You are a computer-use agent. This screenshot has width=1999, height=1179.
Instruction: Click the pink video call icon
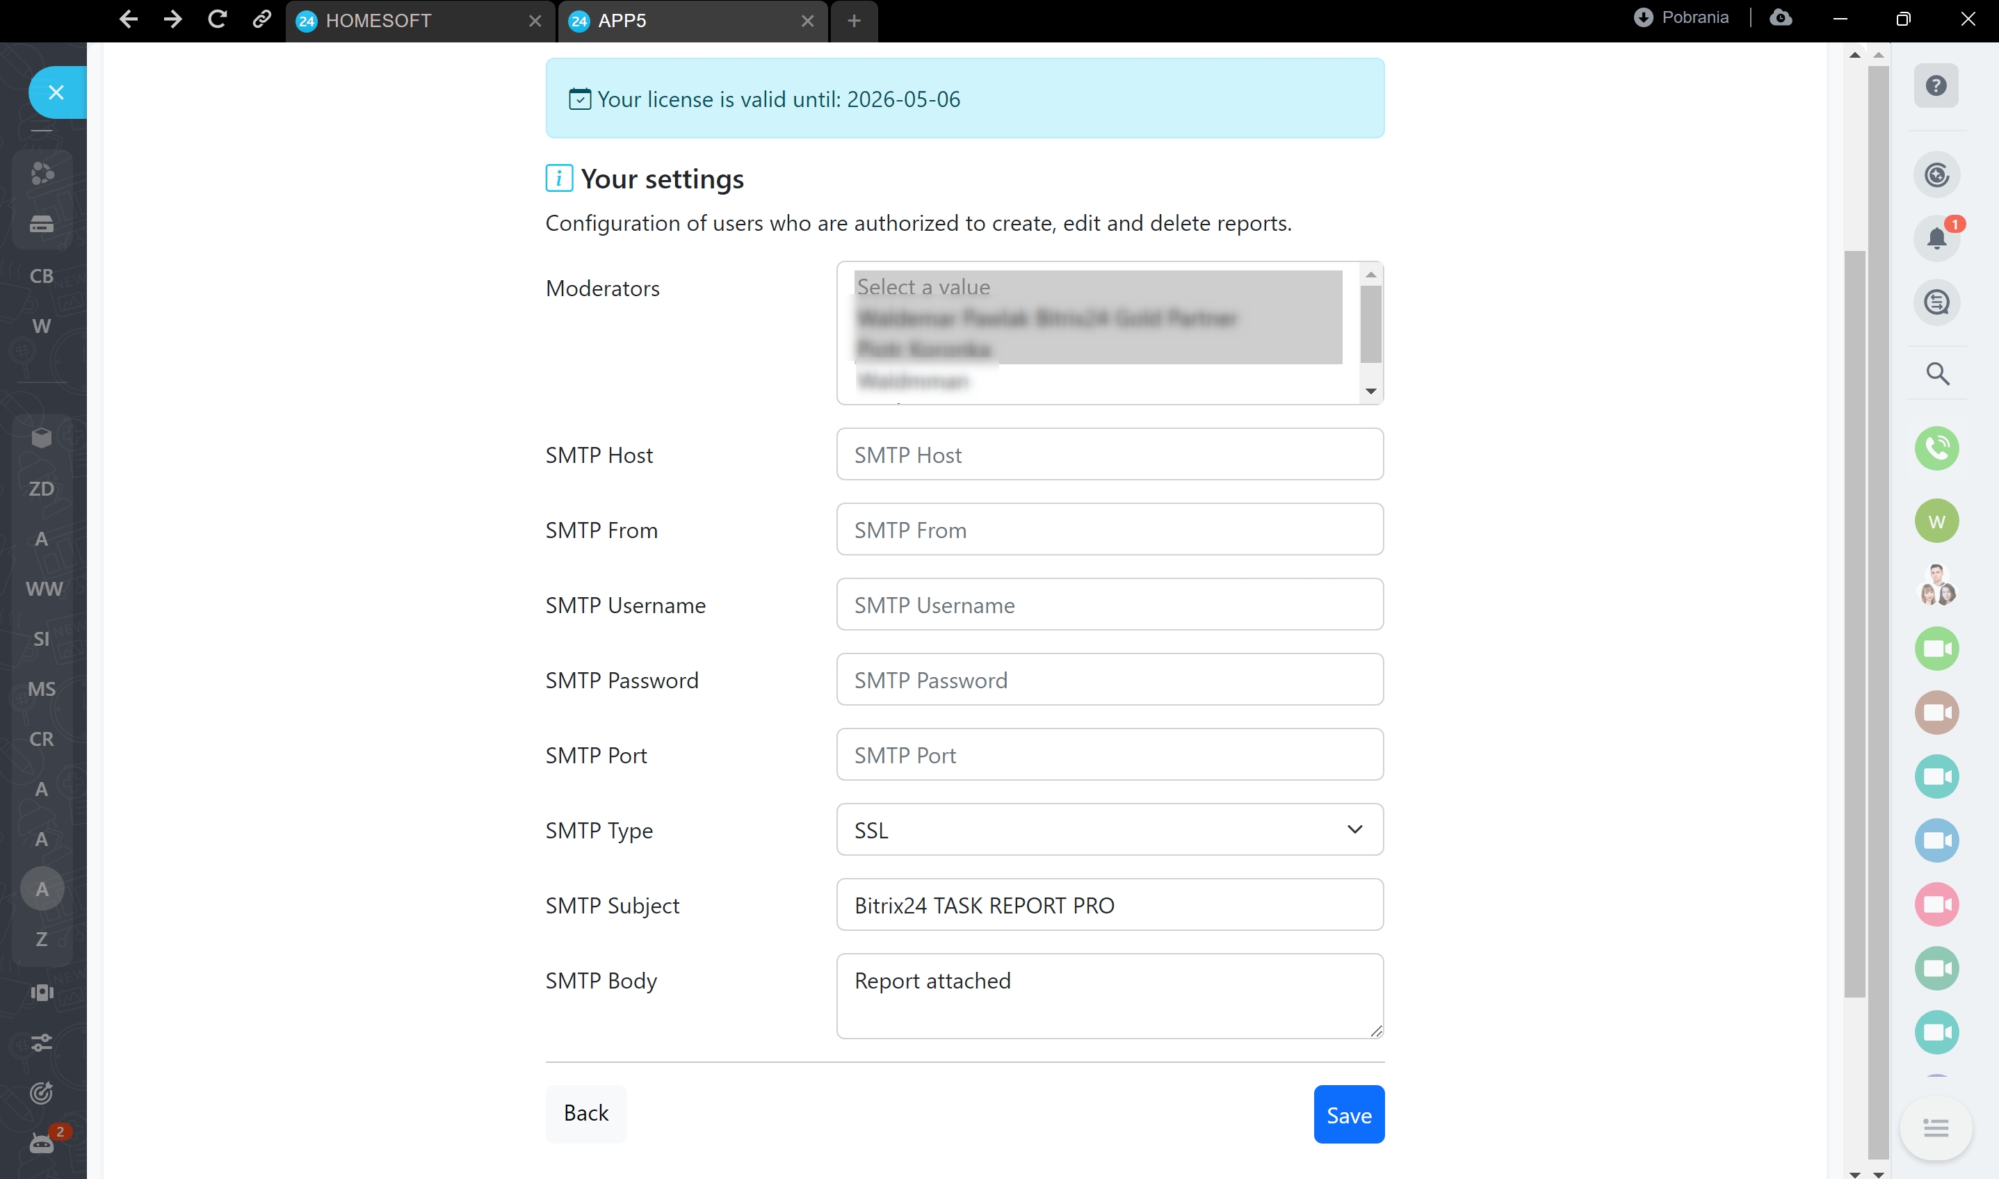1936,904
